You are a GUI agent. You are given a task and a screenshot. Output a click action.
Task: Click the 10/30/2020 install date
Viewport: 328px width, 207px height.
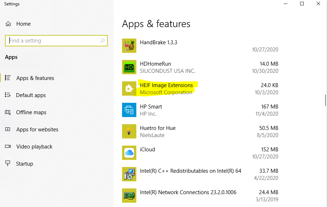tap(265, 71)
